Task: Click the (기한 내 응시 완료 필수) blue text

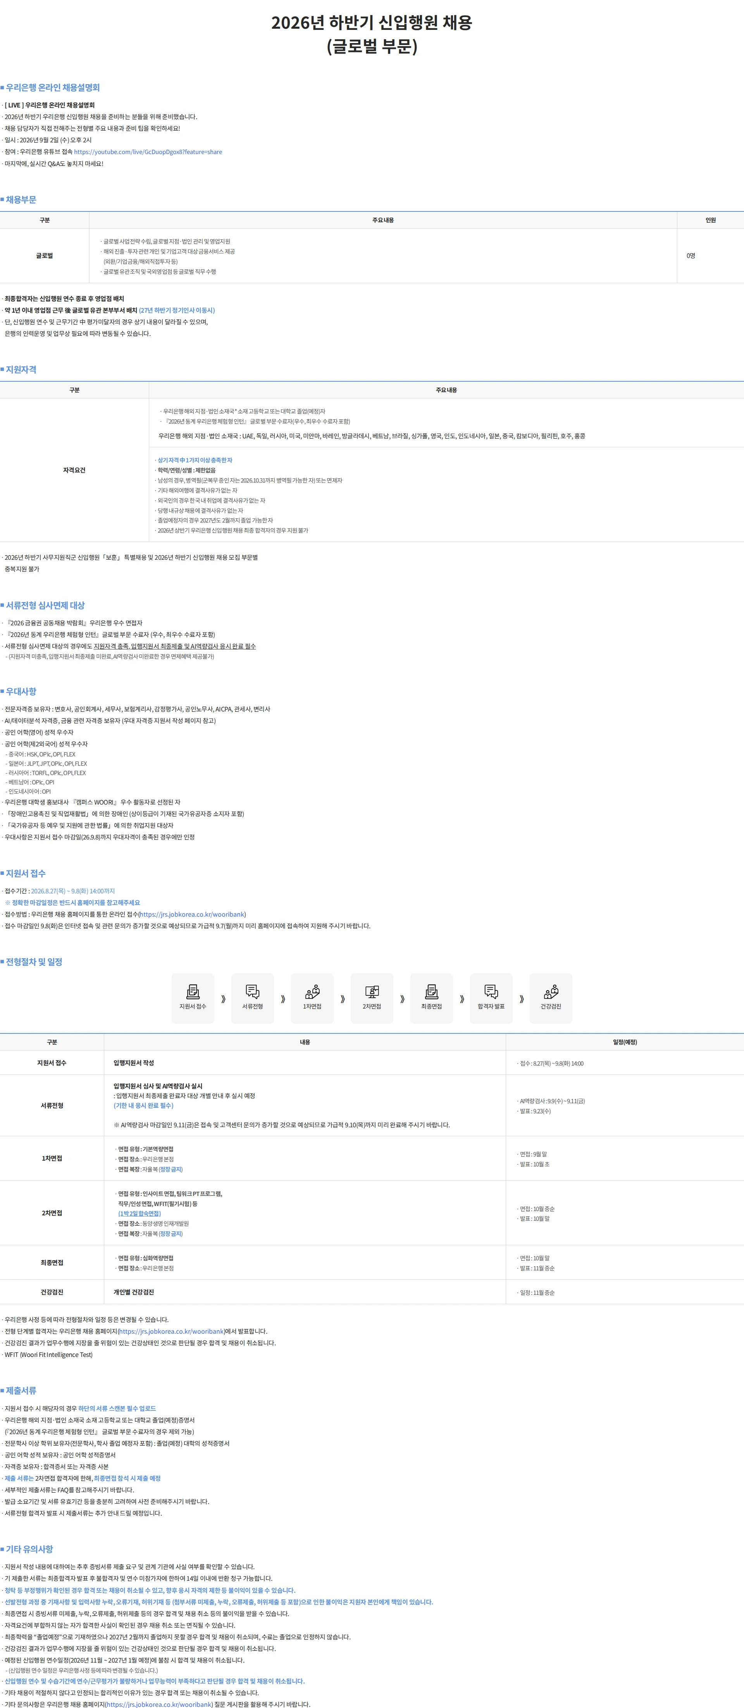Action: tap(144, 1105)
